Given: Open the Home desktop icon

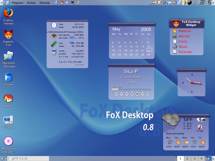Looking at the screenshot, I should (x=8, y=98).
